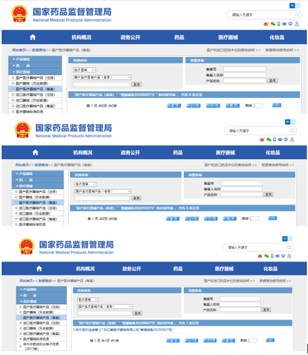Click the home icon in the bottom screenshot's navigation bar
This screenshot has height=355, width=308.
[38, 269]
